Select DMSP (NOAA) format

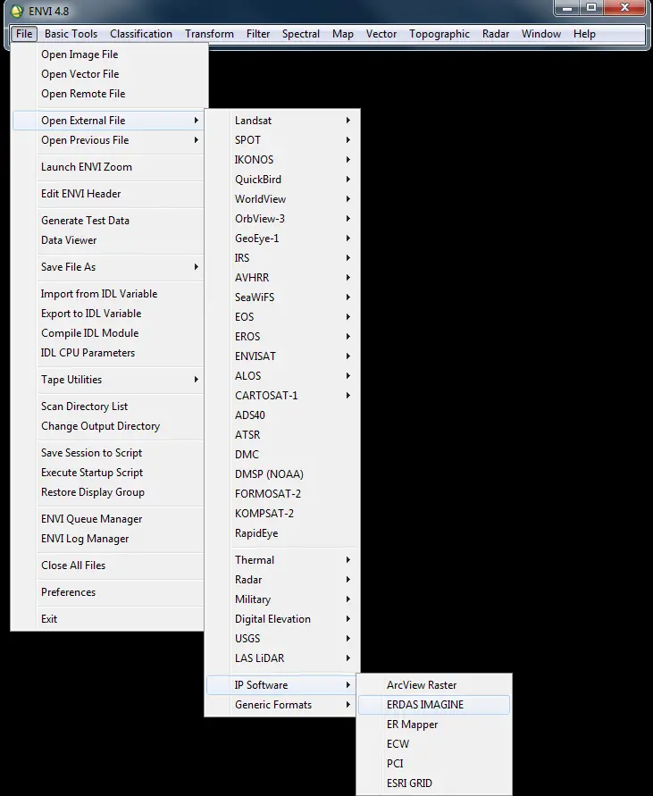[x=282, y=474]
